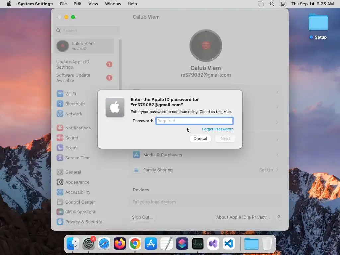Open the Privacy & Security hand icon
The width and height of the screenshot is (340, 255).
coord(60,222)
